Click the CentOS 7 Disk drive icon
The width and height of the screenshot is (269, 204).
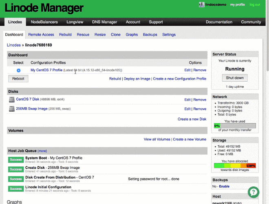click(x=12, y=100)
